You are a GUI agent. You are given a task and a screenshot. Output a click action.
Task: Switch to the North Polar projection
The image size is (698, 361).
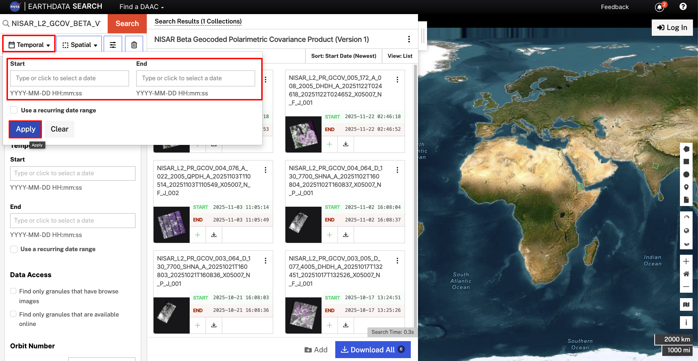tap(686, 217)
